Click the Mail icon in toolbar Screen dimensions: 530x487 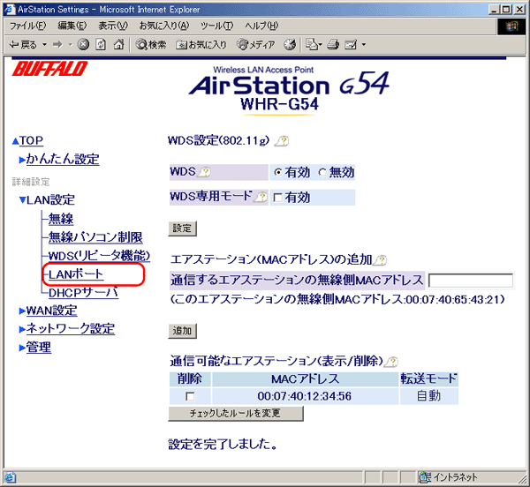pos(314,44)
